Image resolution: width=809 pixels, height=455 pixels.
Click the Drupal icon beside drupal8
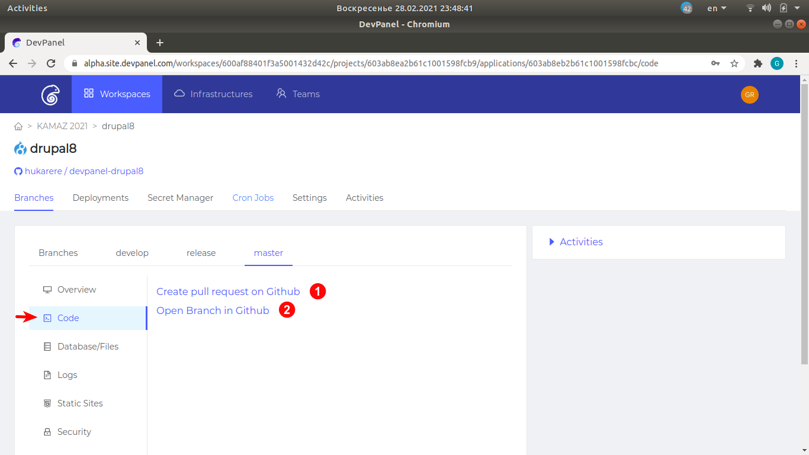(19, 148)
